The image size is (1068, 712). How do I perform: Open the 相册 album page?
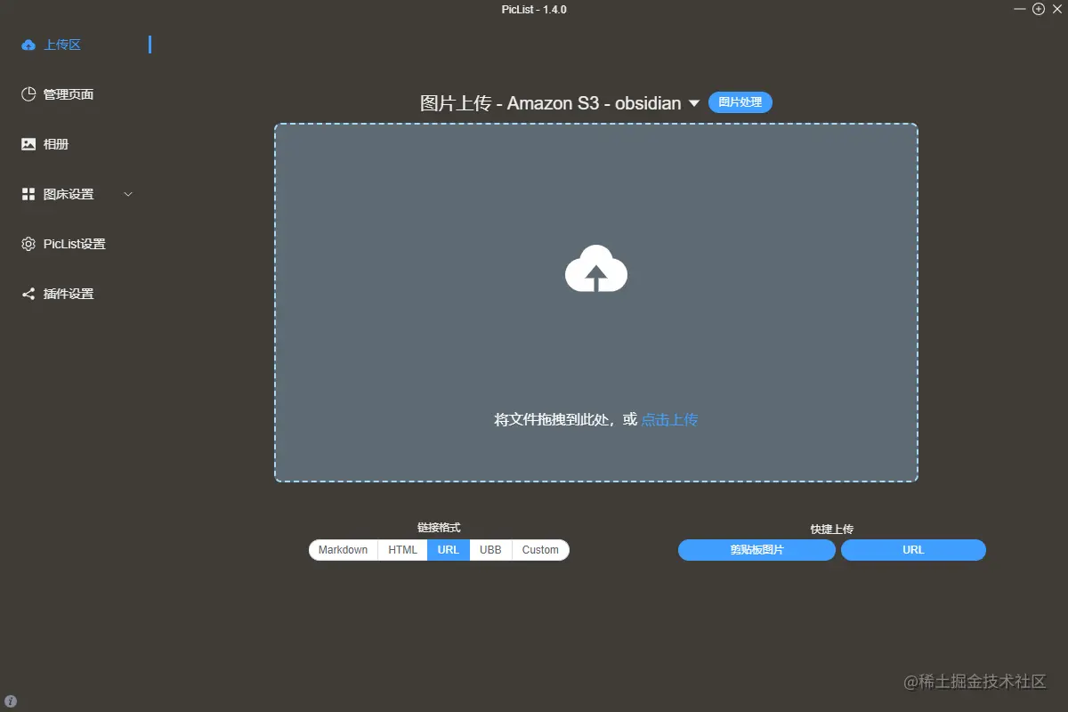pos(56,144)
